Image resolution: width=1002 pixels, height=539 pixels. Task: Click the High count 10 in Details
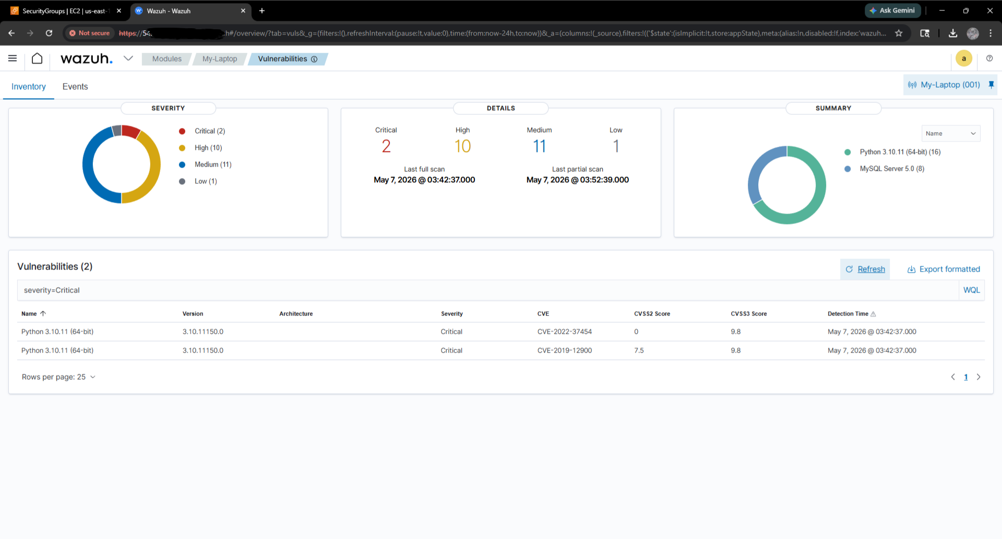coord(462,146)
